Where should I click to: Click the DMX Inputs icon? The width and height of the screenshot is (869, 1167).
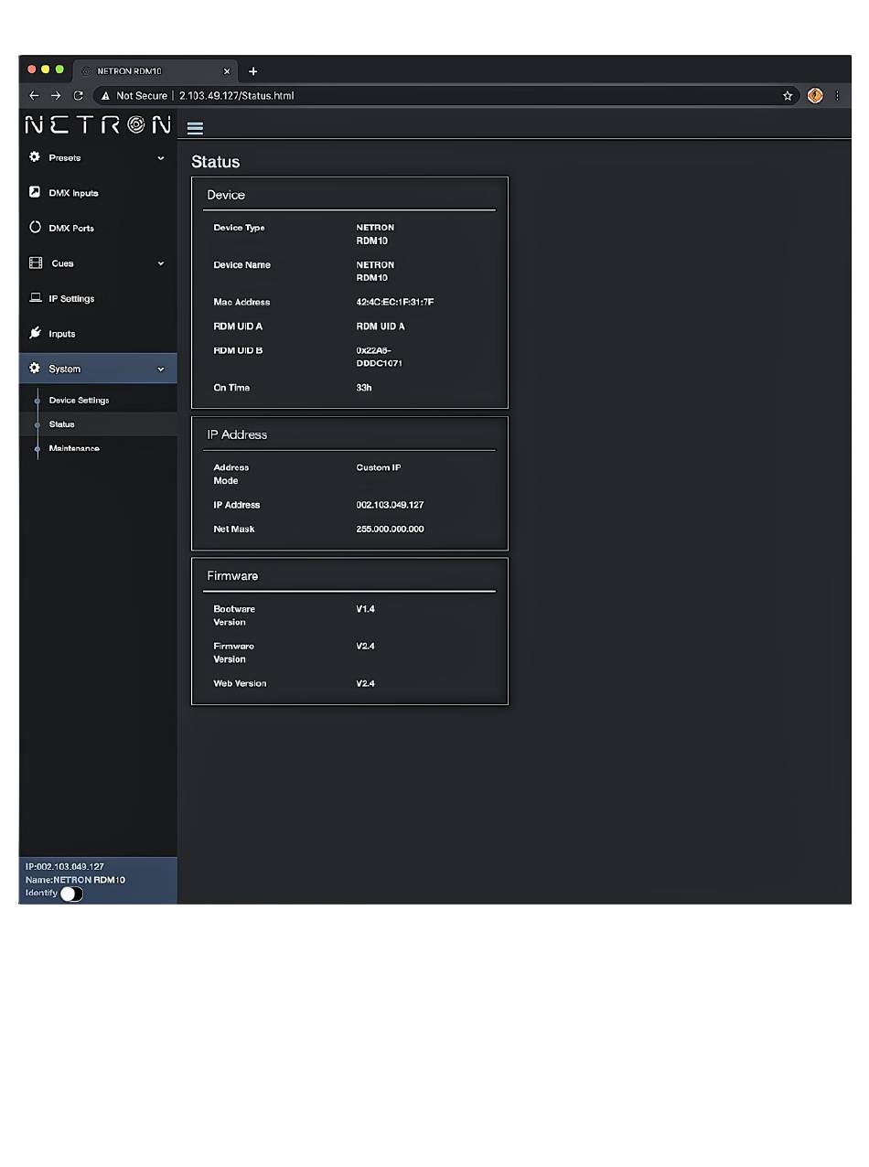pyautogui.click(x=35, y=192)
